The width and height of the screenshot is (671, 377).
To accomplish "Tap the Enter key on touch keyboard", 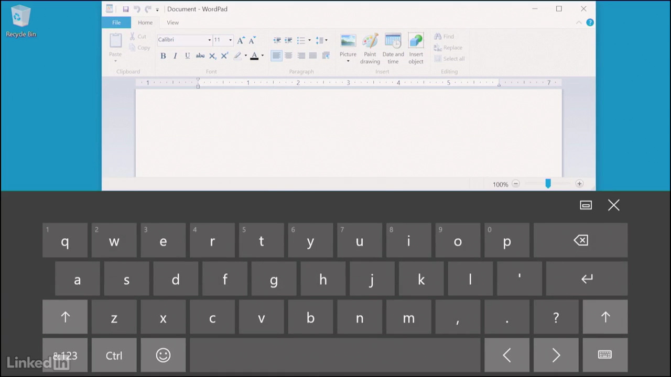I will tap(587, 279).
